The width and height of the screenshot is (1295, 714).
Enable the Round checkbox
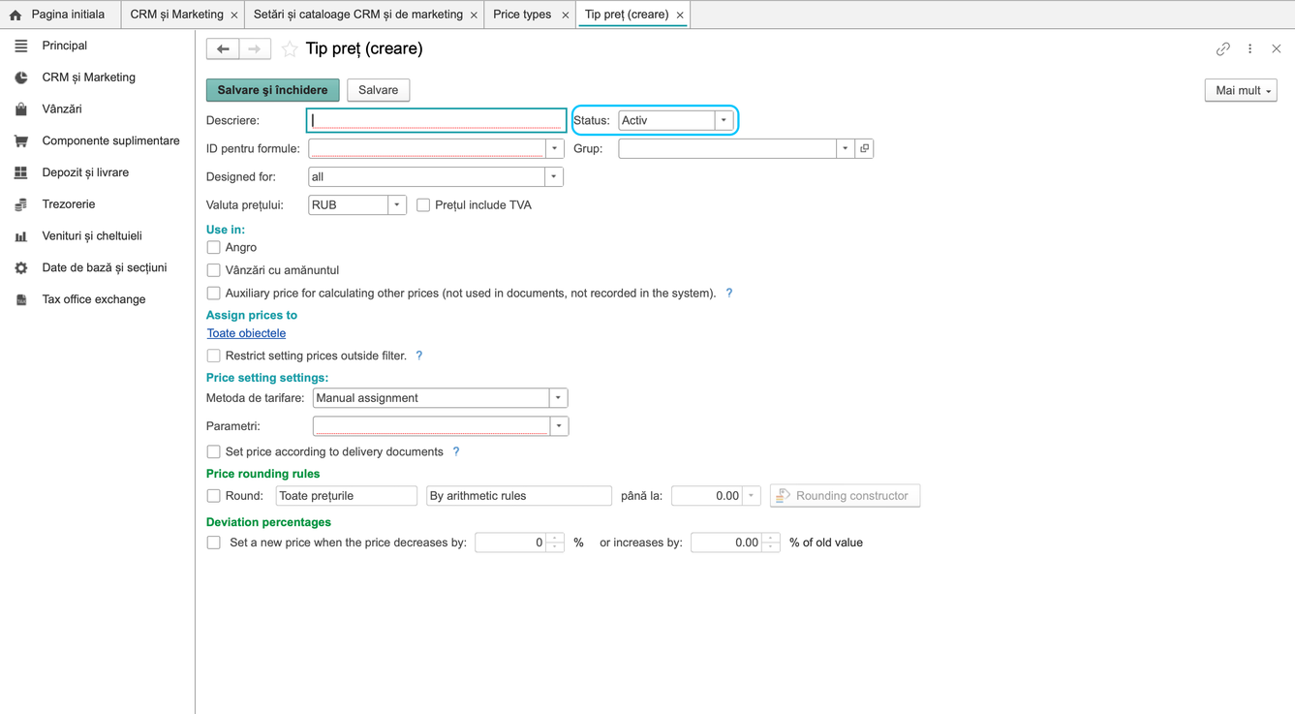213,496
